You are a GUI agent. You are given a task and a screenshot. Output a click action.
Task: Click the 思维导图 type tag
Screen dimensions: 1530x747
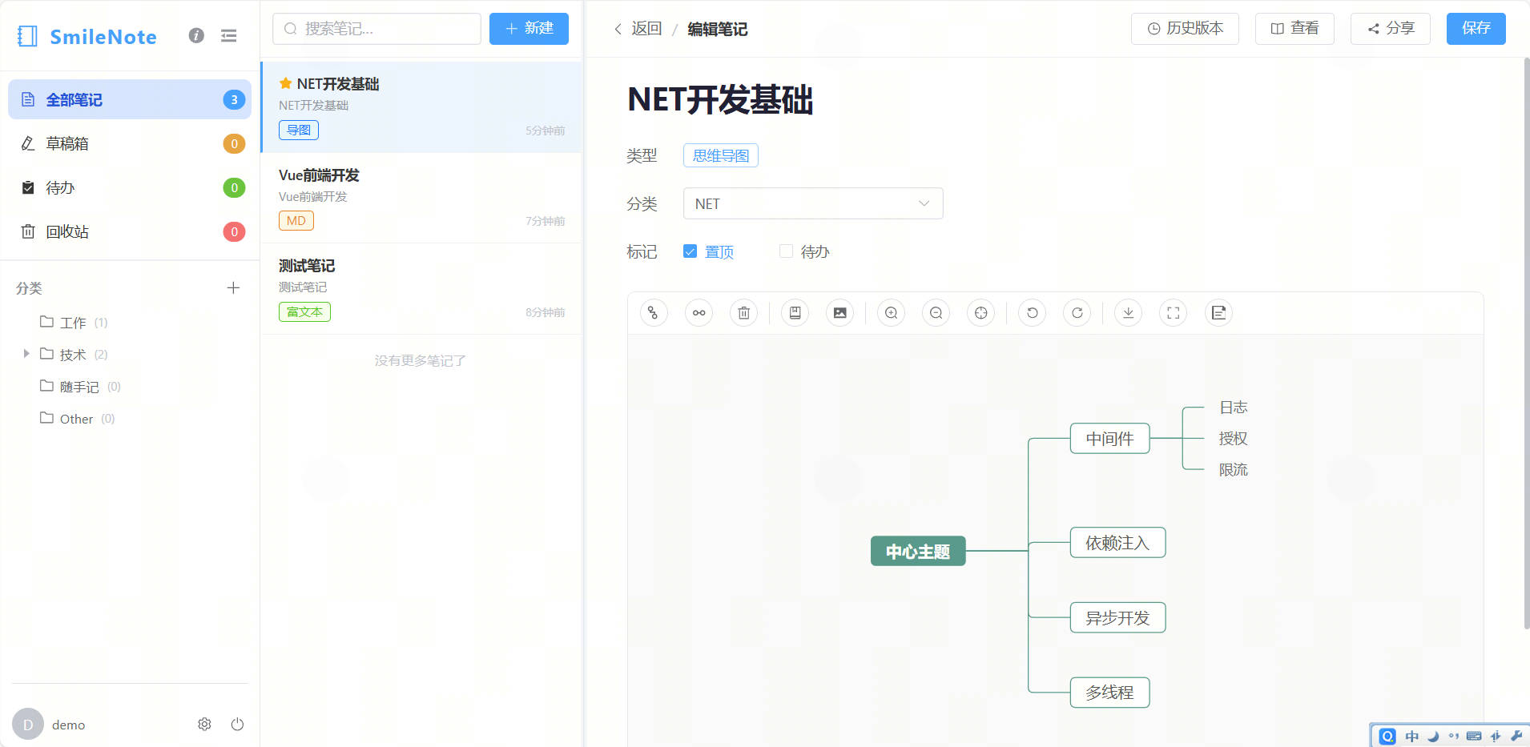tap(721, 155)
